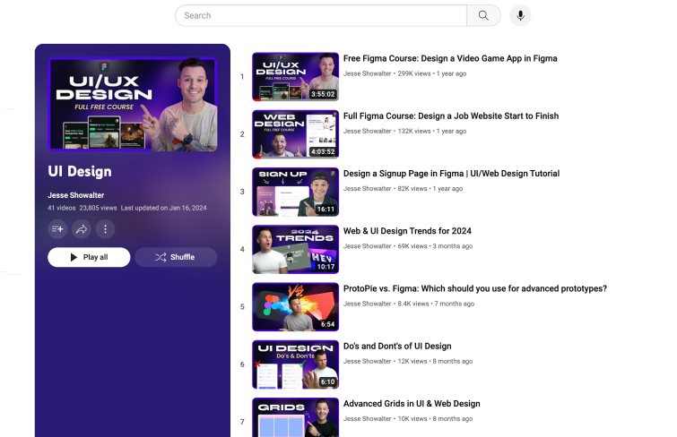Image resolution: width=677 pixels, height=437 pixels.
Task: Click channel name under Signup Page video
Action: pos(368,189)
